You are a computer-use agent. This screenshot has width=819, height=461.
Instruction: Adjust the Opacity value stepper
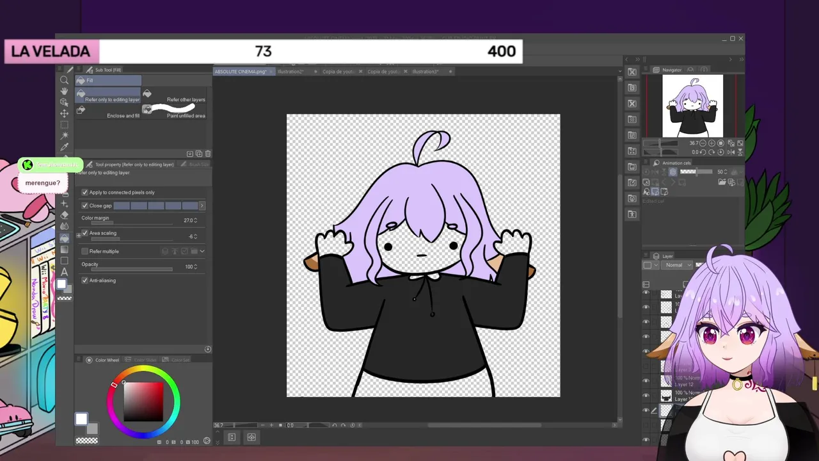[195, 266]
